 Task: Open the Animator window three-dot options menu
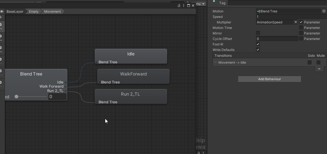pos(183,6)
